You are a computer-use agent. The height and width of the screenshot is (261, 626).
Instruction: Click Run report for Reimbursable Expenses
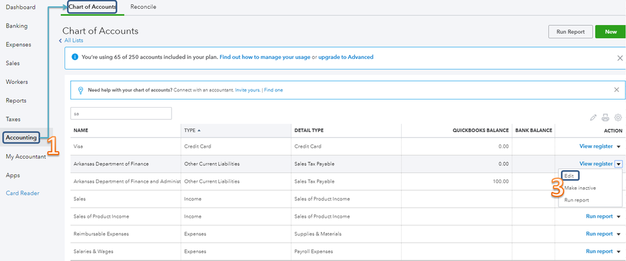click(599, 234)
